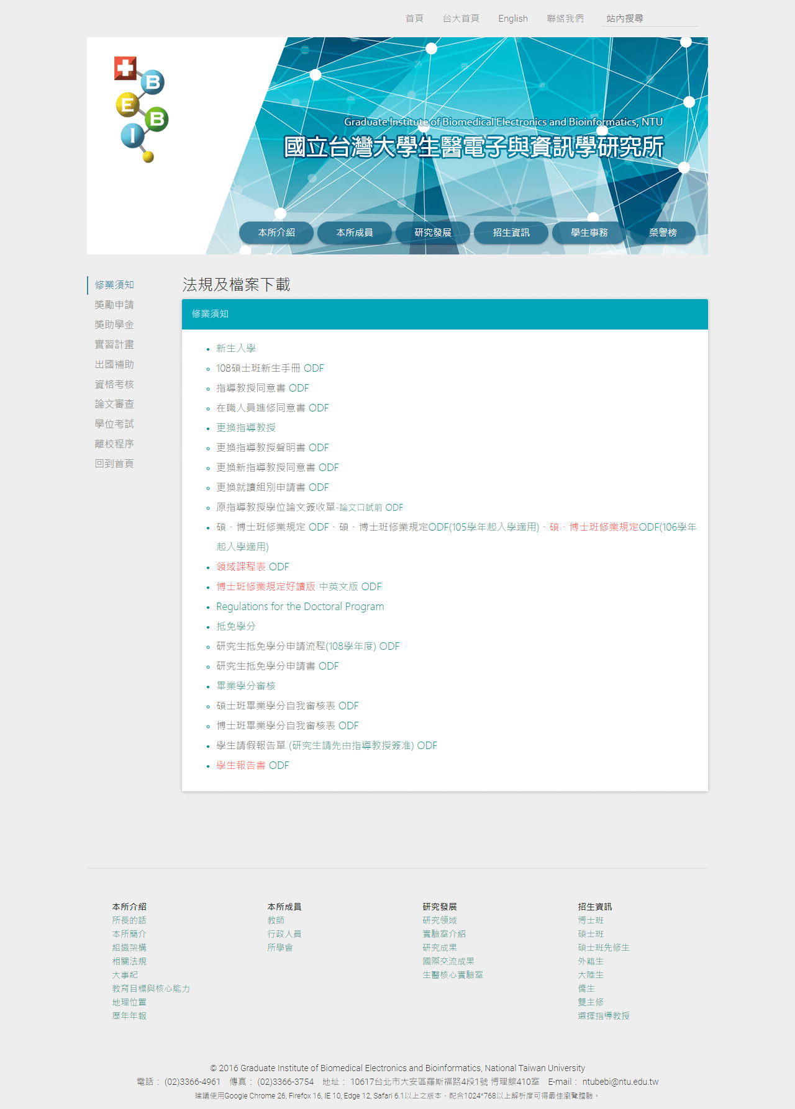
Task: Open Regulations for the Doctoral Program
Action: tap(300, 606)
